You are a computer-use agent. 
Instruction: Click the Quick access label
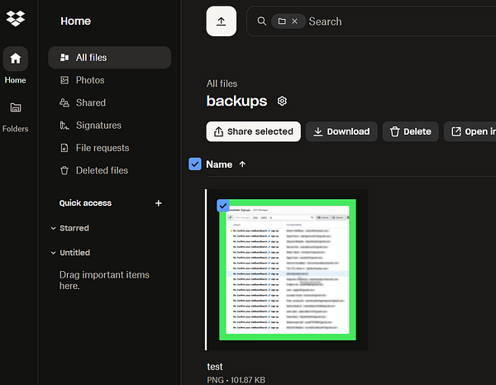point(85,203)
